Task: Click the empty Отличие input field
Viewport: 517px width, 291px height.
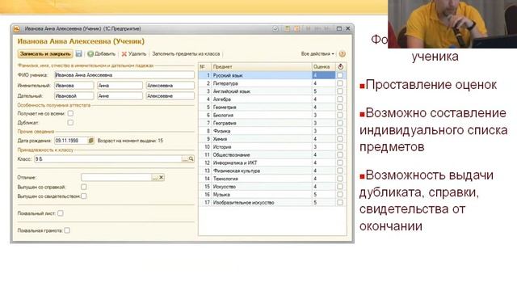Action: 116,178
